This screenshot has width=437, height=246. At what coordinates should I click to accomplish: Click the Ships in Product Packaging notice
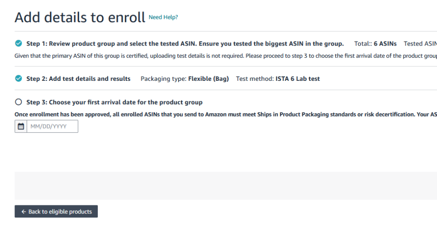point(218,114)
